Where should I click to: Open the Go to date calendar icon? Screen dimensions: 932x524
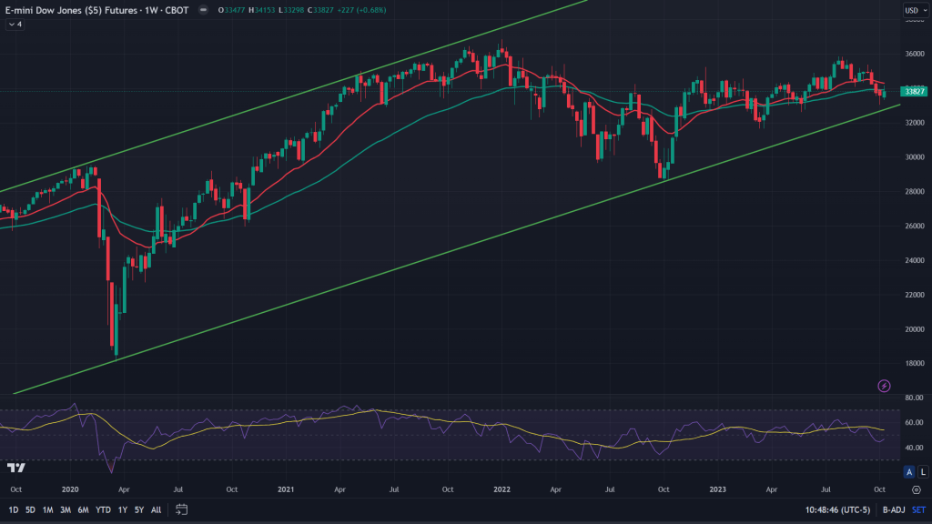182,509
